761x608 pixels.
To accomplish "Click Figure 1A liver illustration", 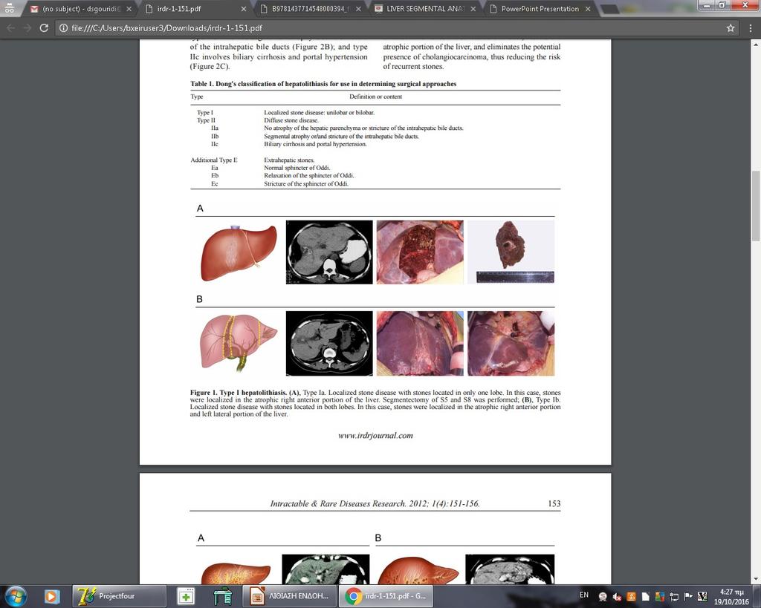I will [x=239, y=252].
